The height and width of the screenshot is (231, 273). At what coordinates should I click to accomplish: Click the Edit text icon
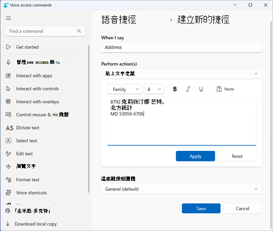coord(8,154)
